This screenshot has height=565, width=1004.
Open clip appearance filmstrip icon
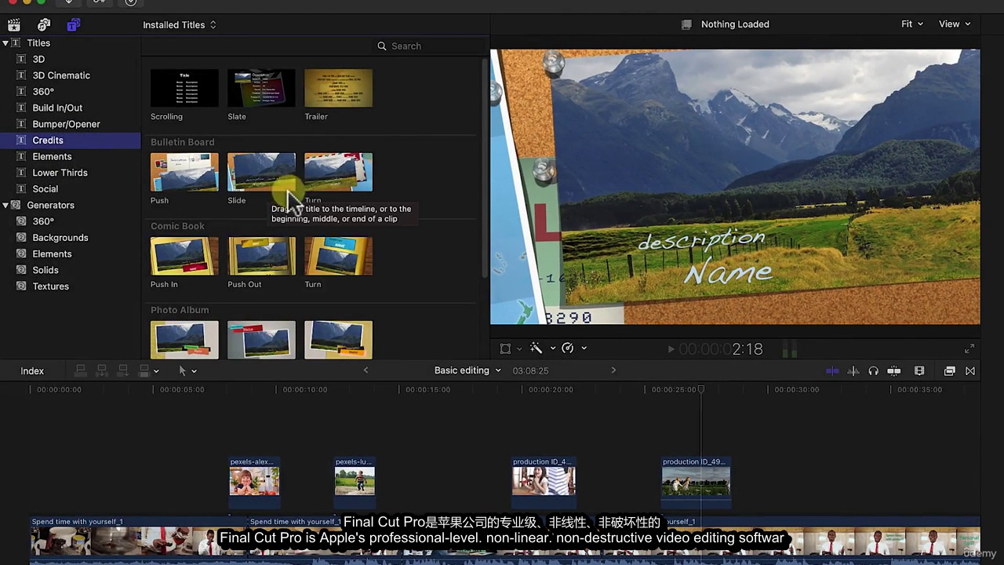919,371
